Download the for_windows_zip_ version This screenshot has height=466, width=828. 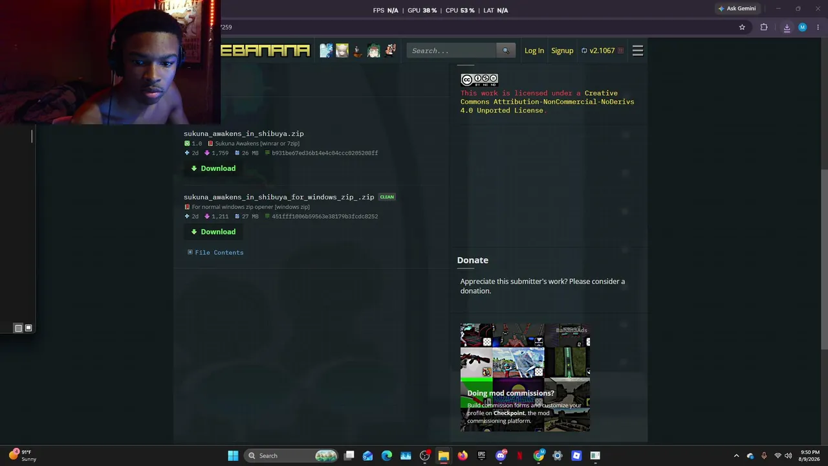(213, 232)
